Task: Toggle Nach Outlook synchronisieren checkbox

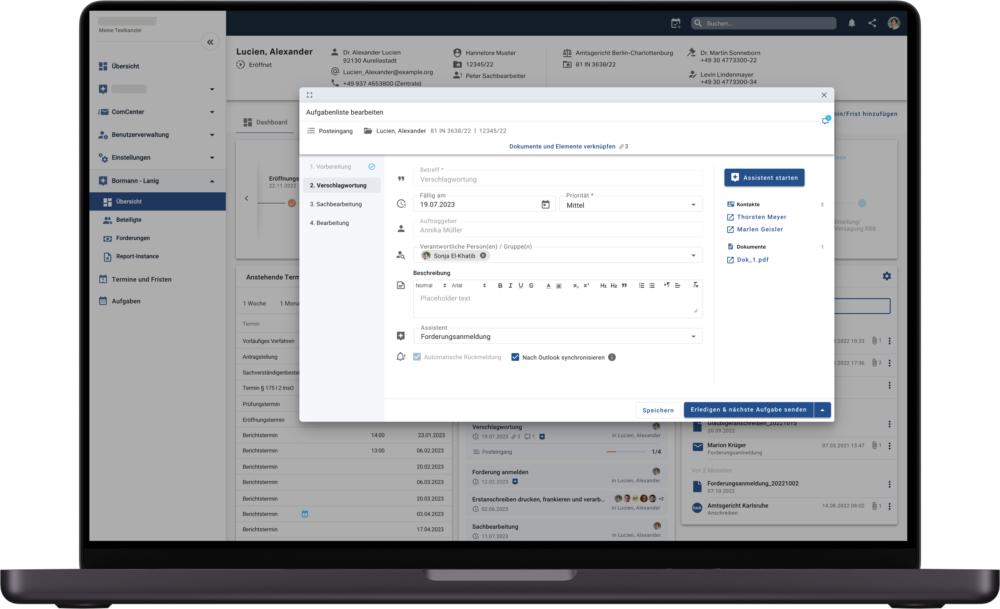Action: (x=515, y=357)
